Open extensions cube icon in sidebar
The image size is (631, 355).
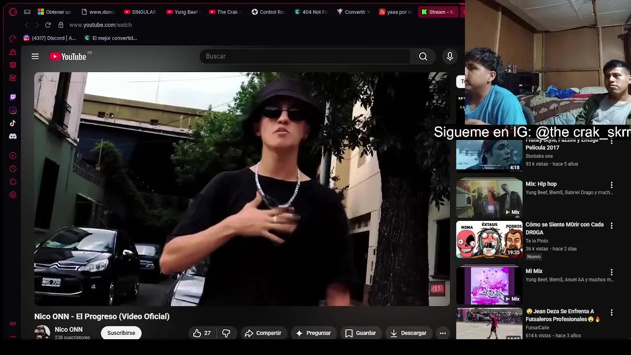click(x=13, y=182)
